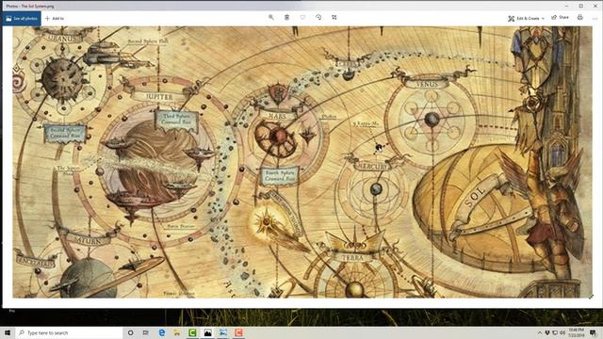Screen dimensions: 603x339
Task: Open network status in system tray
Action: 555,332
